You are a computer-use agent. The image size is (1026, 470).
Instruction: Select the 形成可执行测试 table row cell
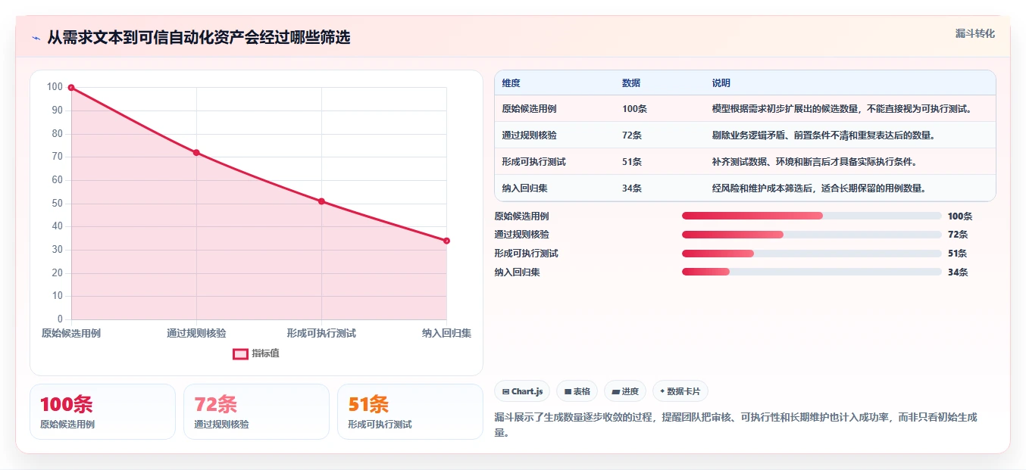[x=533, y=162]
